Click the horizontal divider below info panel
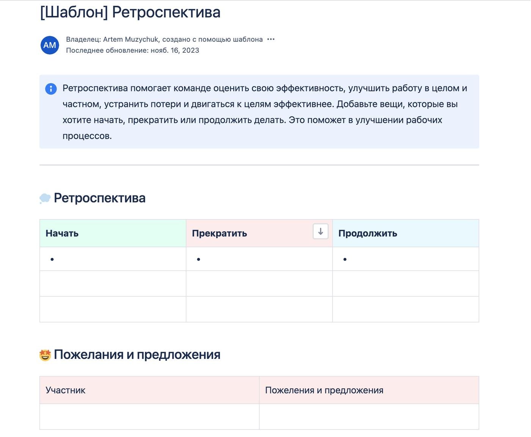531x437 pixels. (x=259, y=165)
